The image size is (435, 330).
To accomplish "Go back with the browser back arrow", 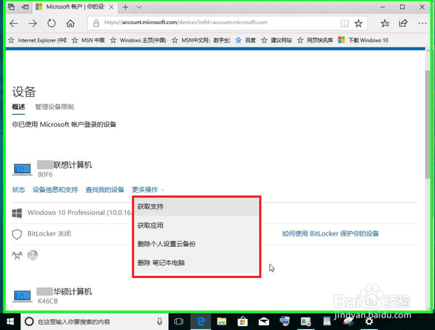I will 14,23.
